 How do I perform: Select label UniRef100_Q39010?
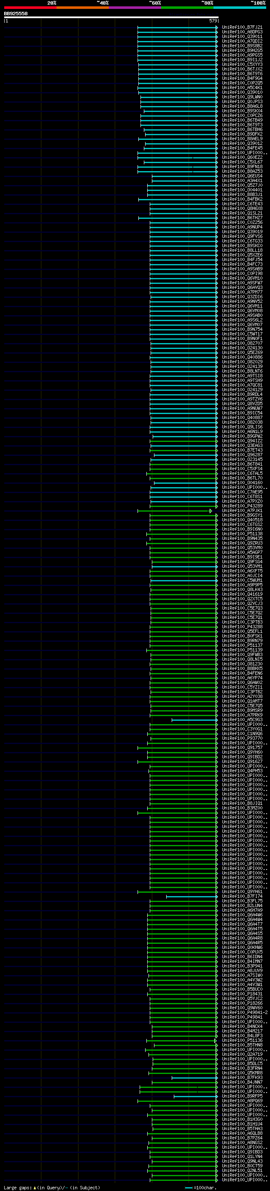coord(242,92)
